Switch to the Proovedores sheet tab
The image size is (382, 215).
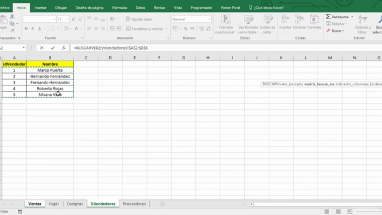pyautogui.click(x=134, y=204)
